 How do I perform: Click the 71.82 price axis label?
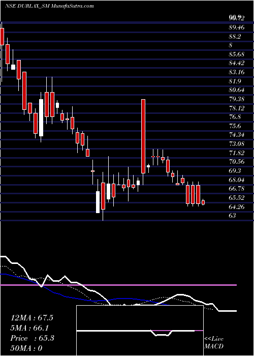point(237,153)
